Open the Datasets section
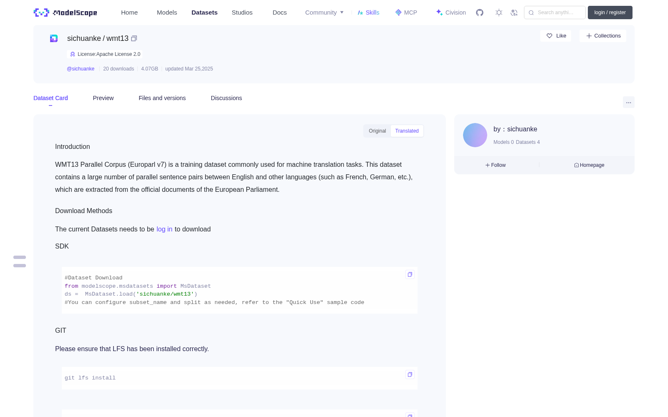The image size is (668, 417). [205, 13]
